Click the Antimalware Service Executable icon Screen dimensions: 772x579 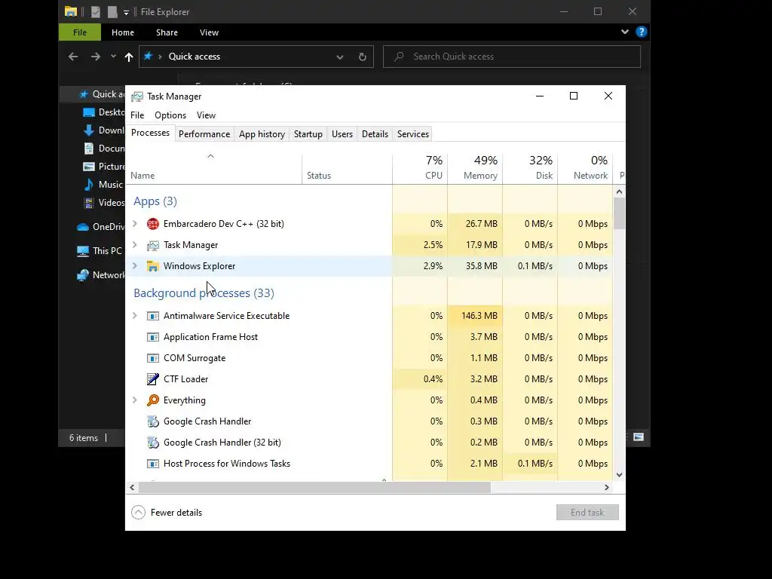[152, 316]
